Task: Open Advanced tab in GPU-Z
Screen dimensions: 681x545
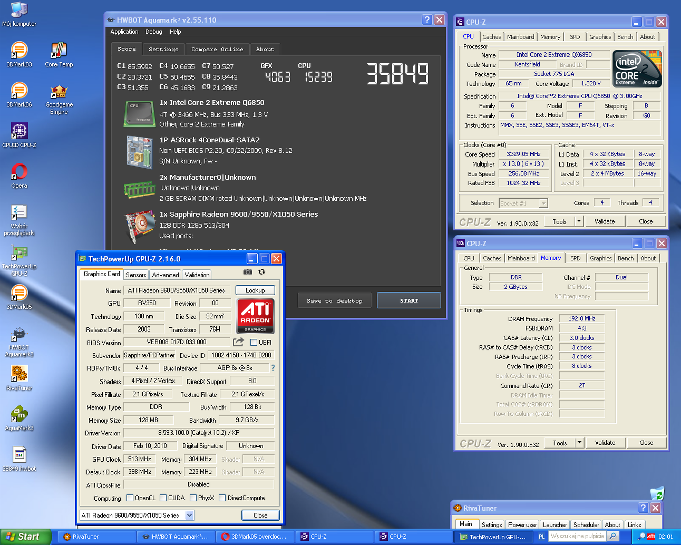Action: 165,275
